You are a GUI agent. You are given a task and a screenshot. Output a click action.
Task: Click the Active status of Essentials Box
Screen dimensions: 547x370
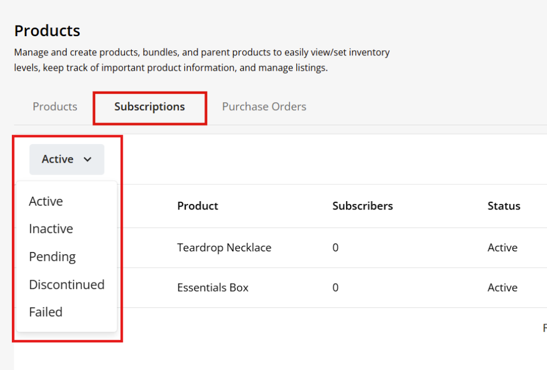[502, 288]
